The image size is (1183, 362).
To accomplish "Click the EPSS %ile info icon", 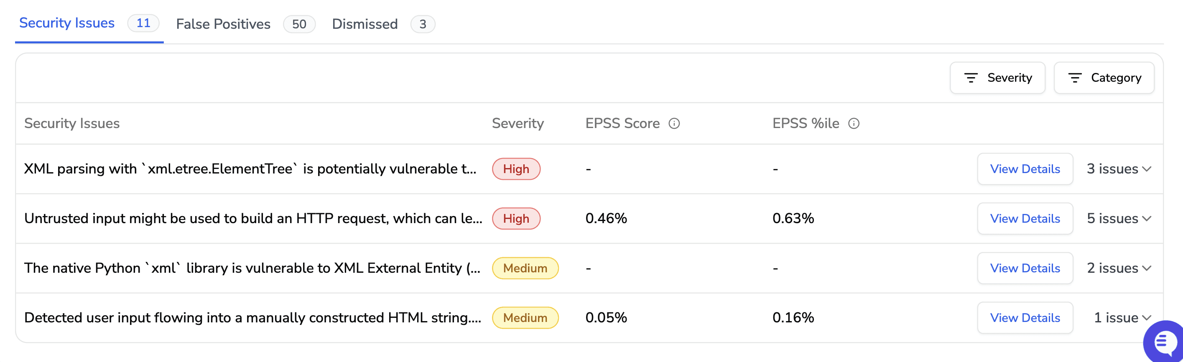I will tap(853, 123).
